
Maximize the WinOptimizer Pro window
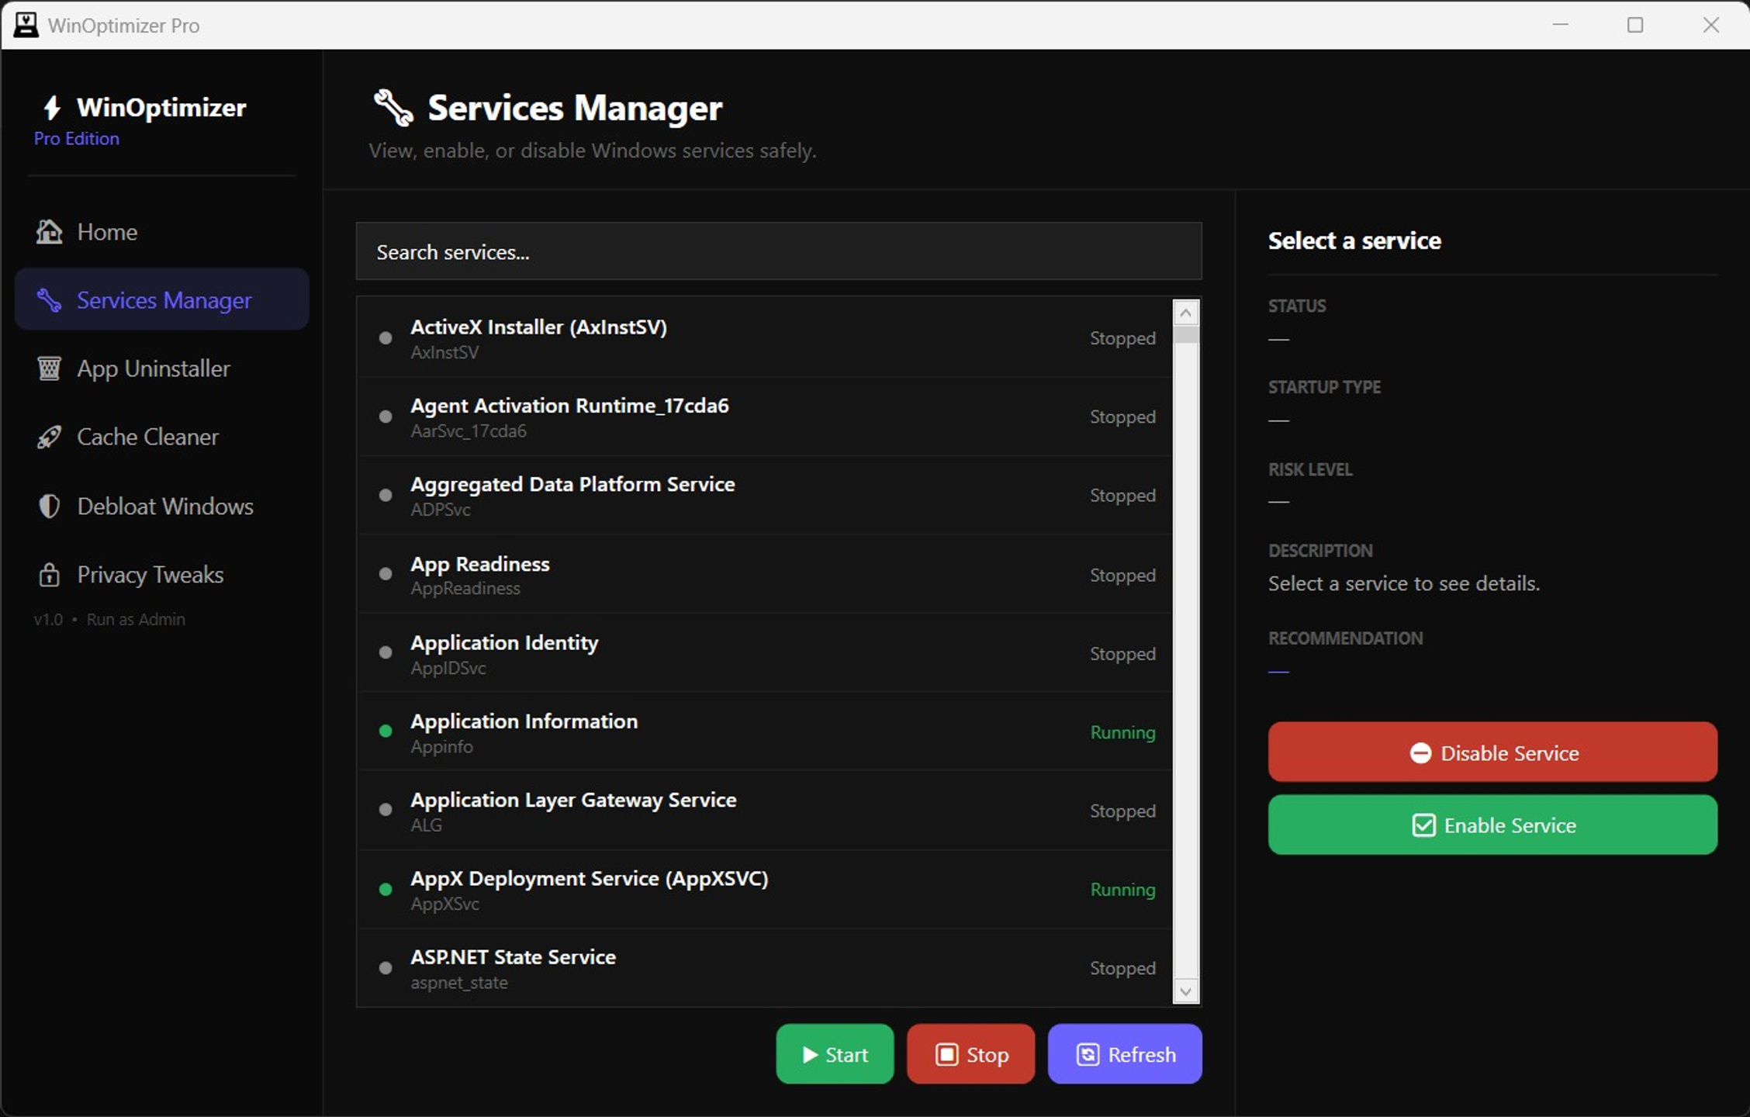click(1635, 25)
